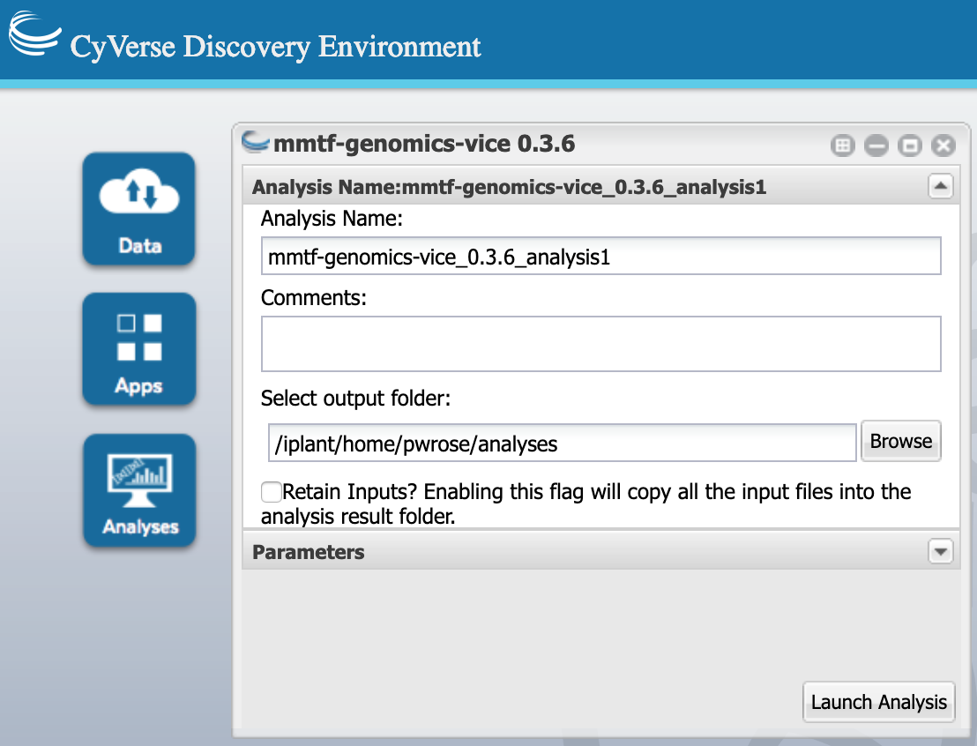Click the 'Select output folder:' label
This screenshot has height=746, width=977.
[355, 399]
